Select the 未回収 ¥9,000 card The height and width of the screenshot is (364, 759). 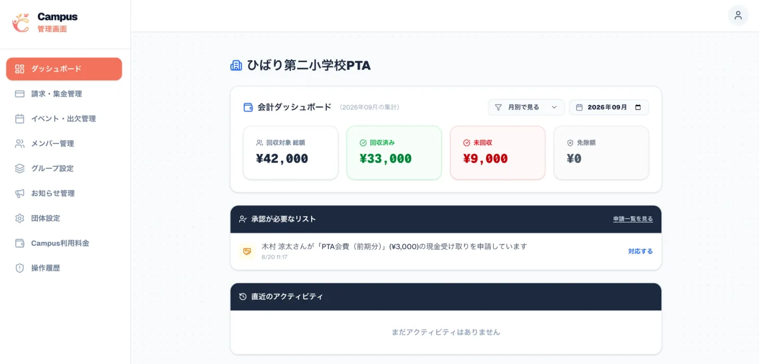(x=498, y=153)
